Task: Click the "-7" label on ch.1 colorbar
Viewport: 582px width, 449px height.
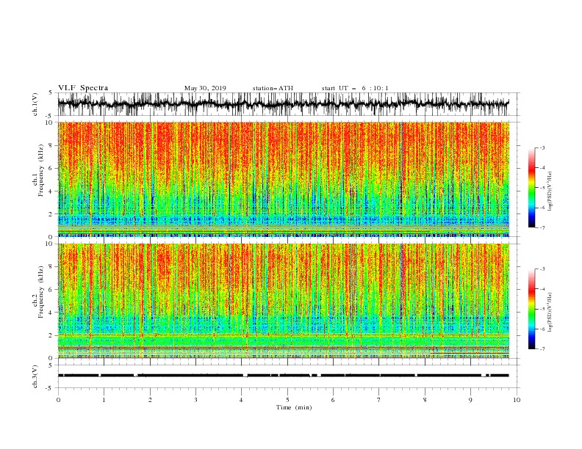Action: point(542,227)
